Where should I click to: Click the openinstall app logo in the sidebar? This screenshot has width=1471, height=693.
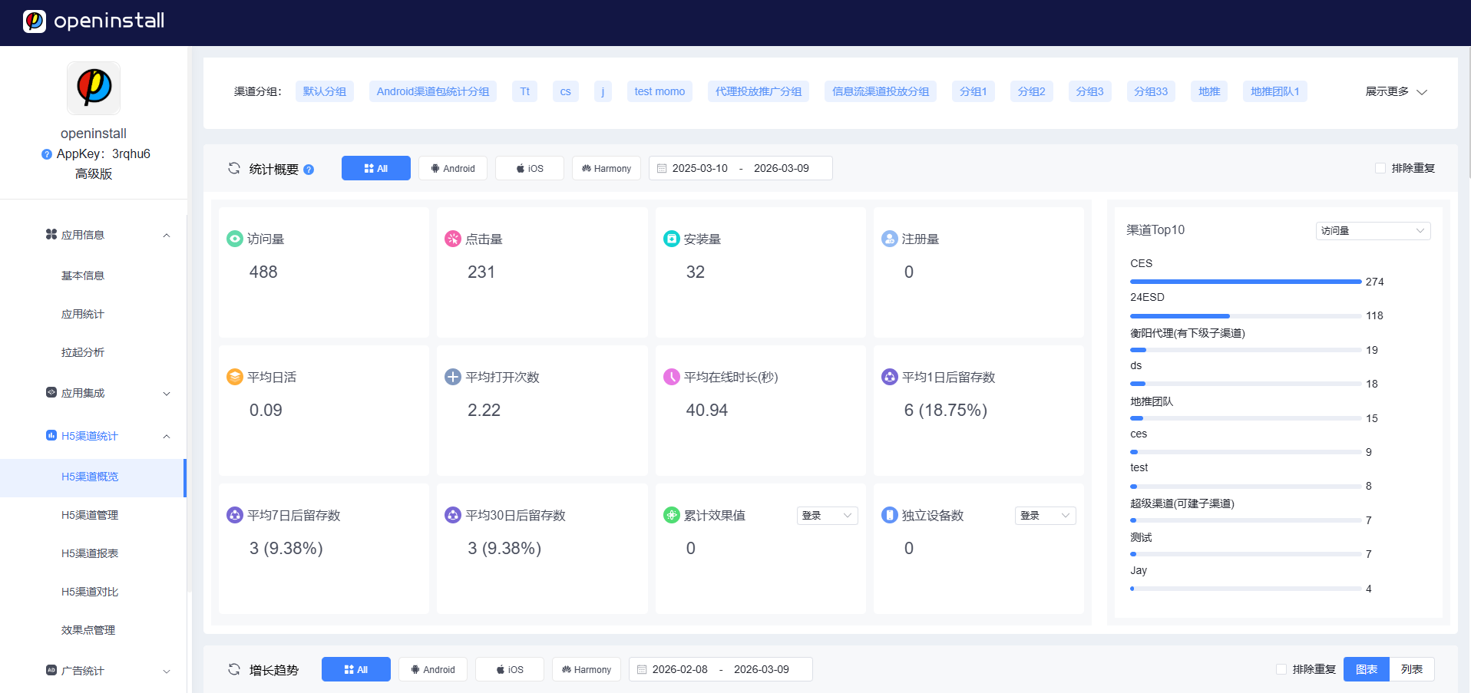coord(93,87)
